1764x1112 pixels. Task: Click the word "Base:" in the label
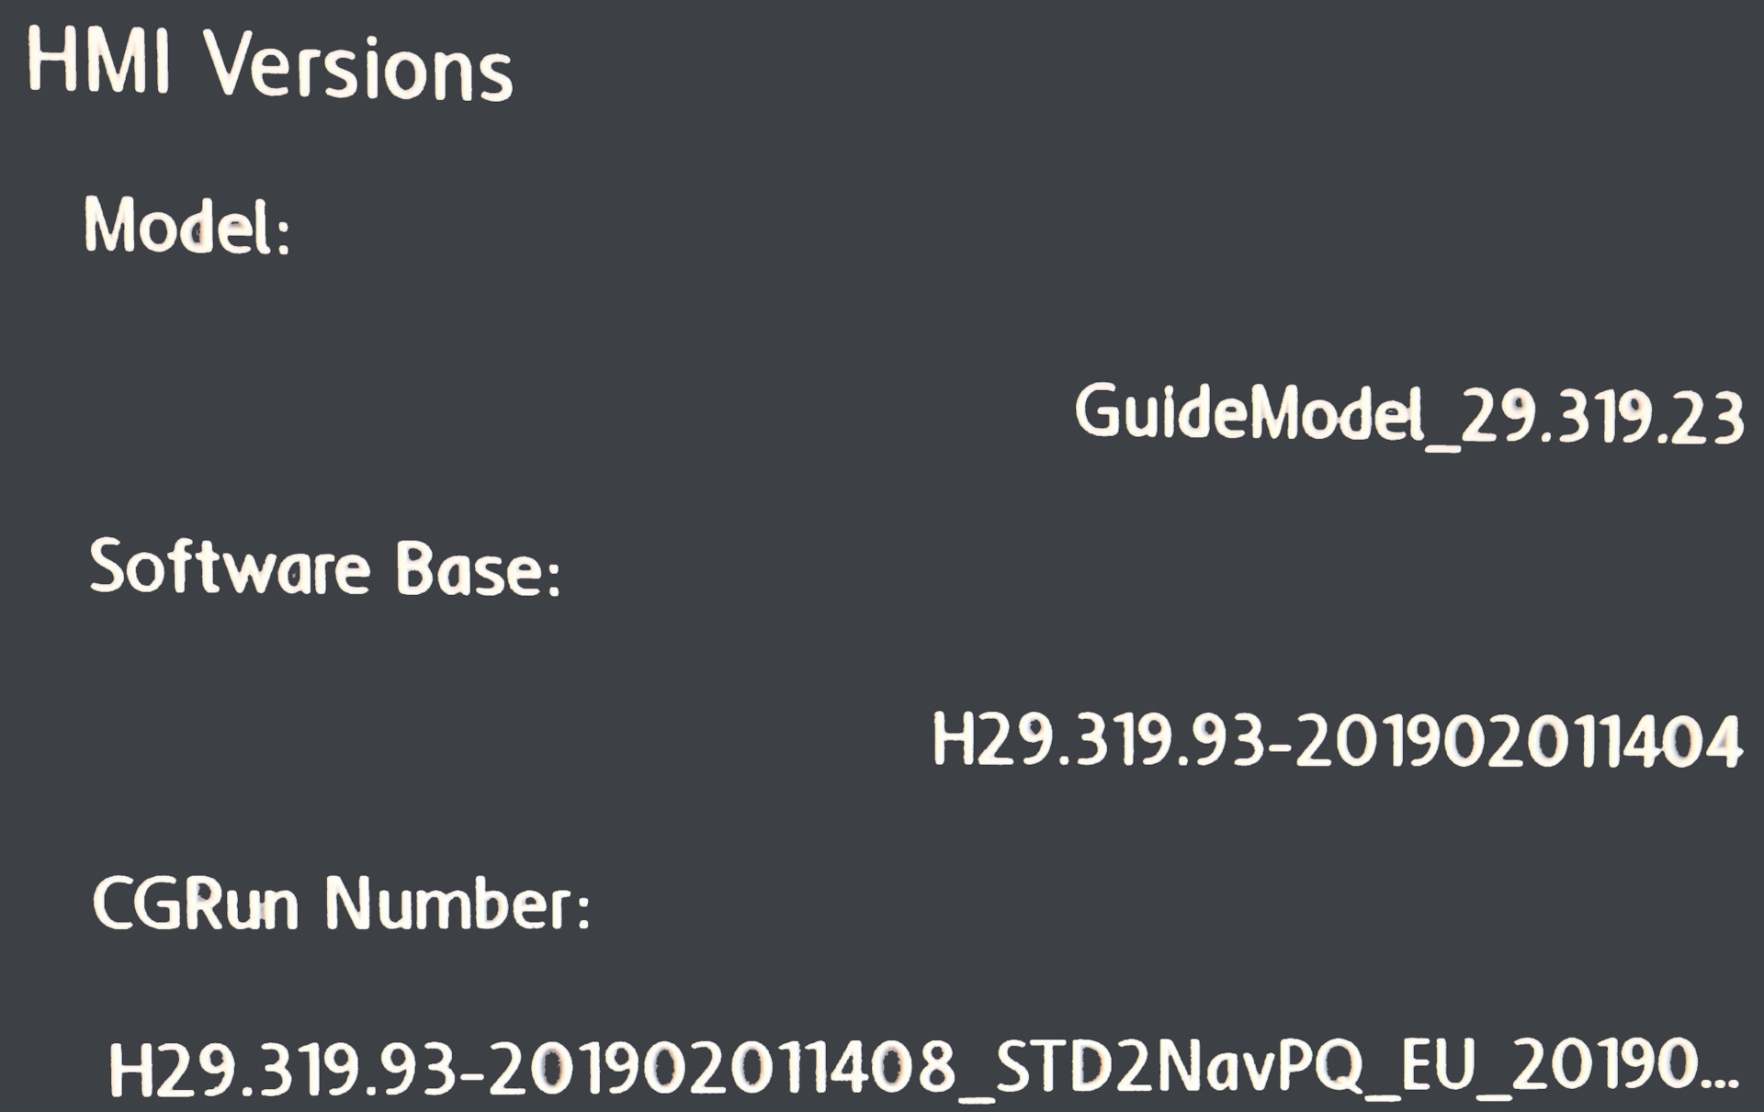coord(478,569)
